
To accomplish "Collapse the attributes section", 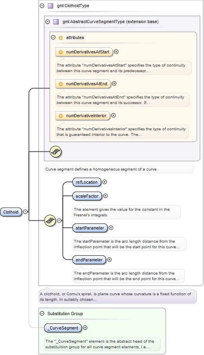I will coord(53,37).
